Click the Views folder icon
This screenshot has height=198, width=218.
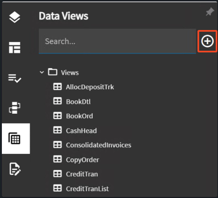point(52,72)
